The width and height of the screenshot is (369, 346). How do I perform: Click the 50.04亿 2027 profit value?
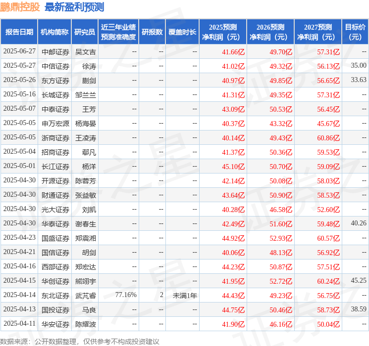tap(328, 324)
